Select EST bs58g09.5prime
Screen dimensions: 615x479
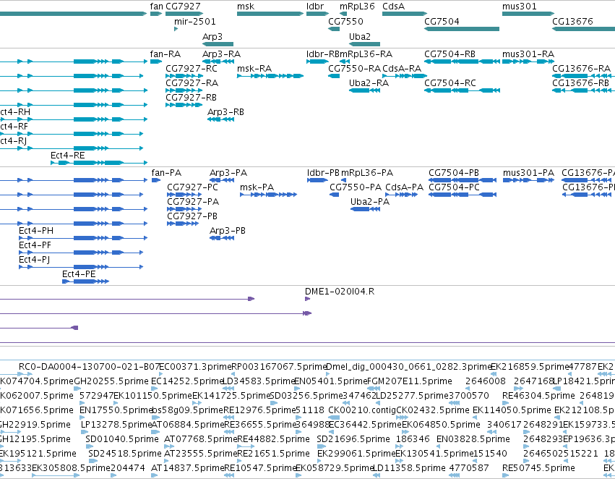[188, 410]
